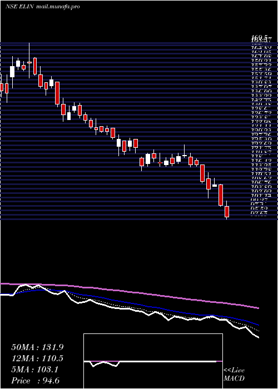Viewport: 278px width, 389px height.
Task: Click the '50MA : 131.9' value
Action: coord(37,347)
